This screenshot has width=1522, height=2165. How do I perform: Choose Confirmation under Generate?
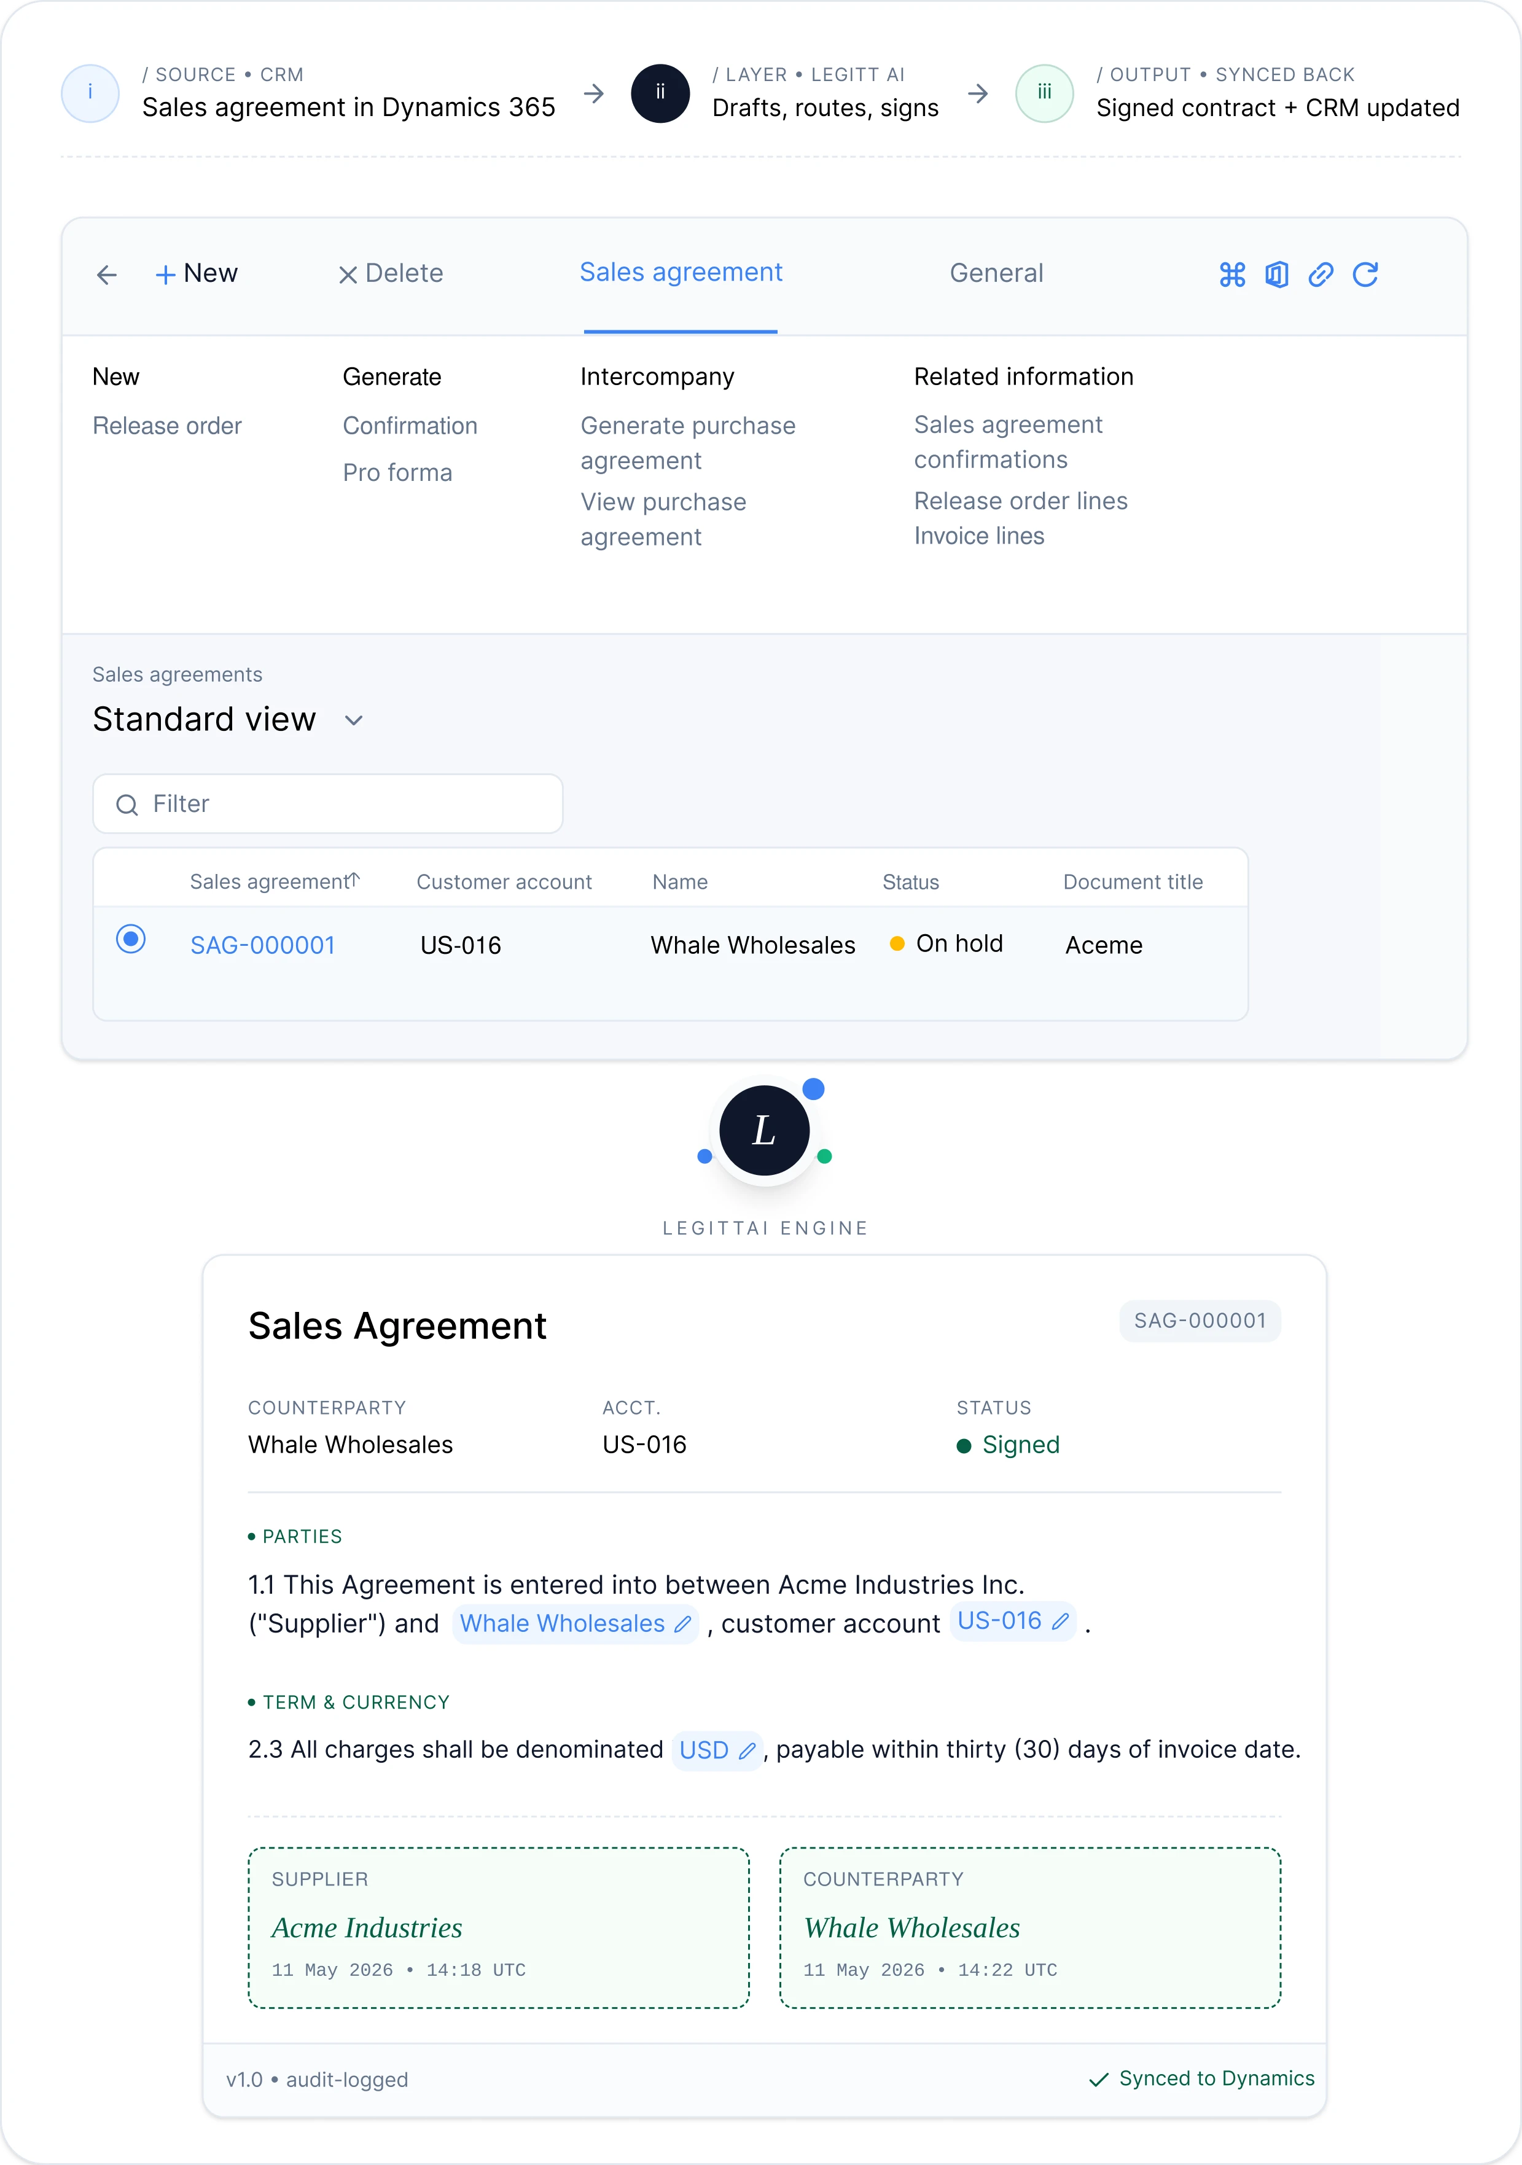pyautogui.click(x=410, y=425)
